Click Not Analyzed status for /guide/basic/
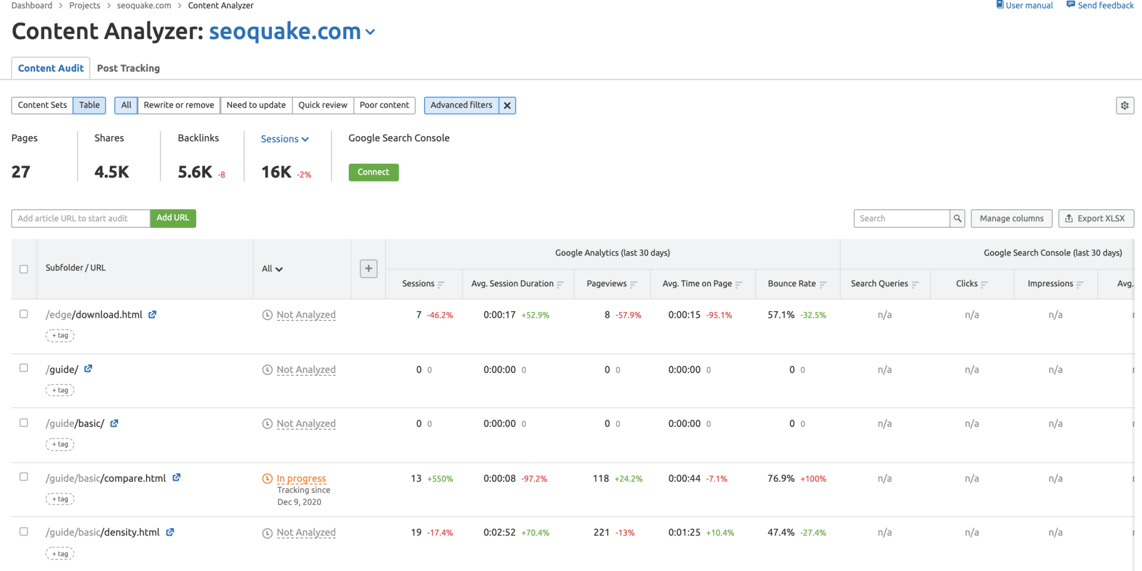The height and width of the screenshot is (571, 1142). click(x=306, y=423)
